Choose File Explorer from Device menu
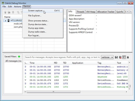 click(43, 16)
